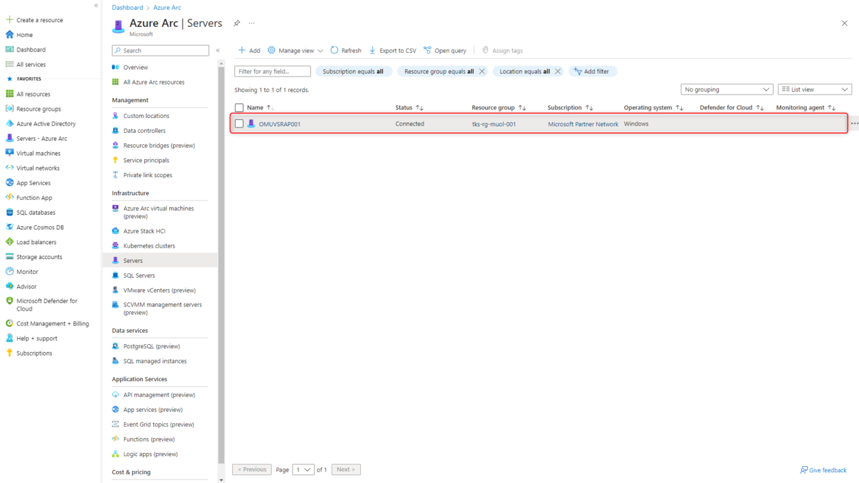This screenshot has height=483, width=859.
Task: Open the page number dropdown
Action: click(303, 470)
